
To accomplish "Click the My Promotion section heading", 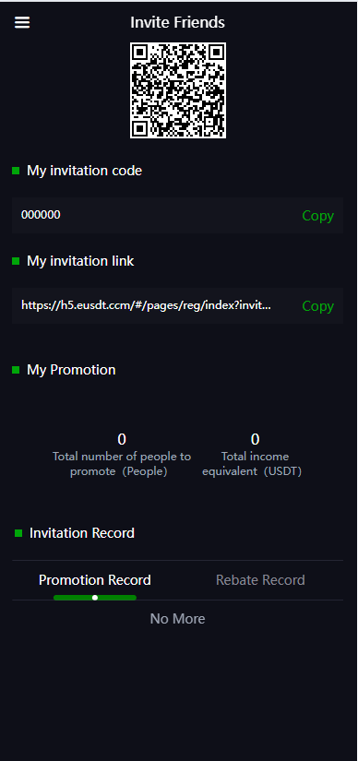I will click(x=71, y=370).
